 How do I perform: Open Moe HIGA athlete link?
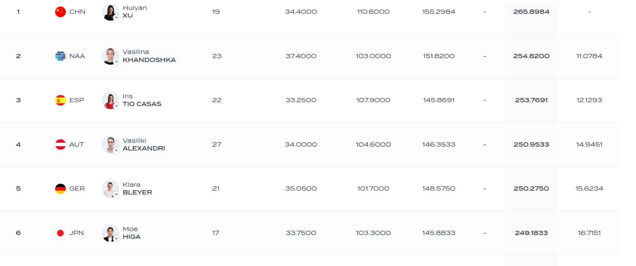pyautogui.click(x=132, y=233)
